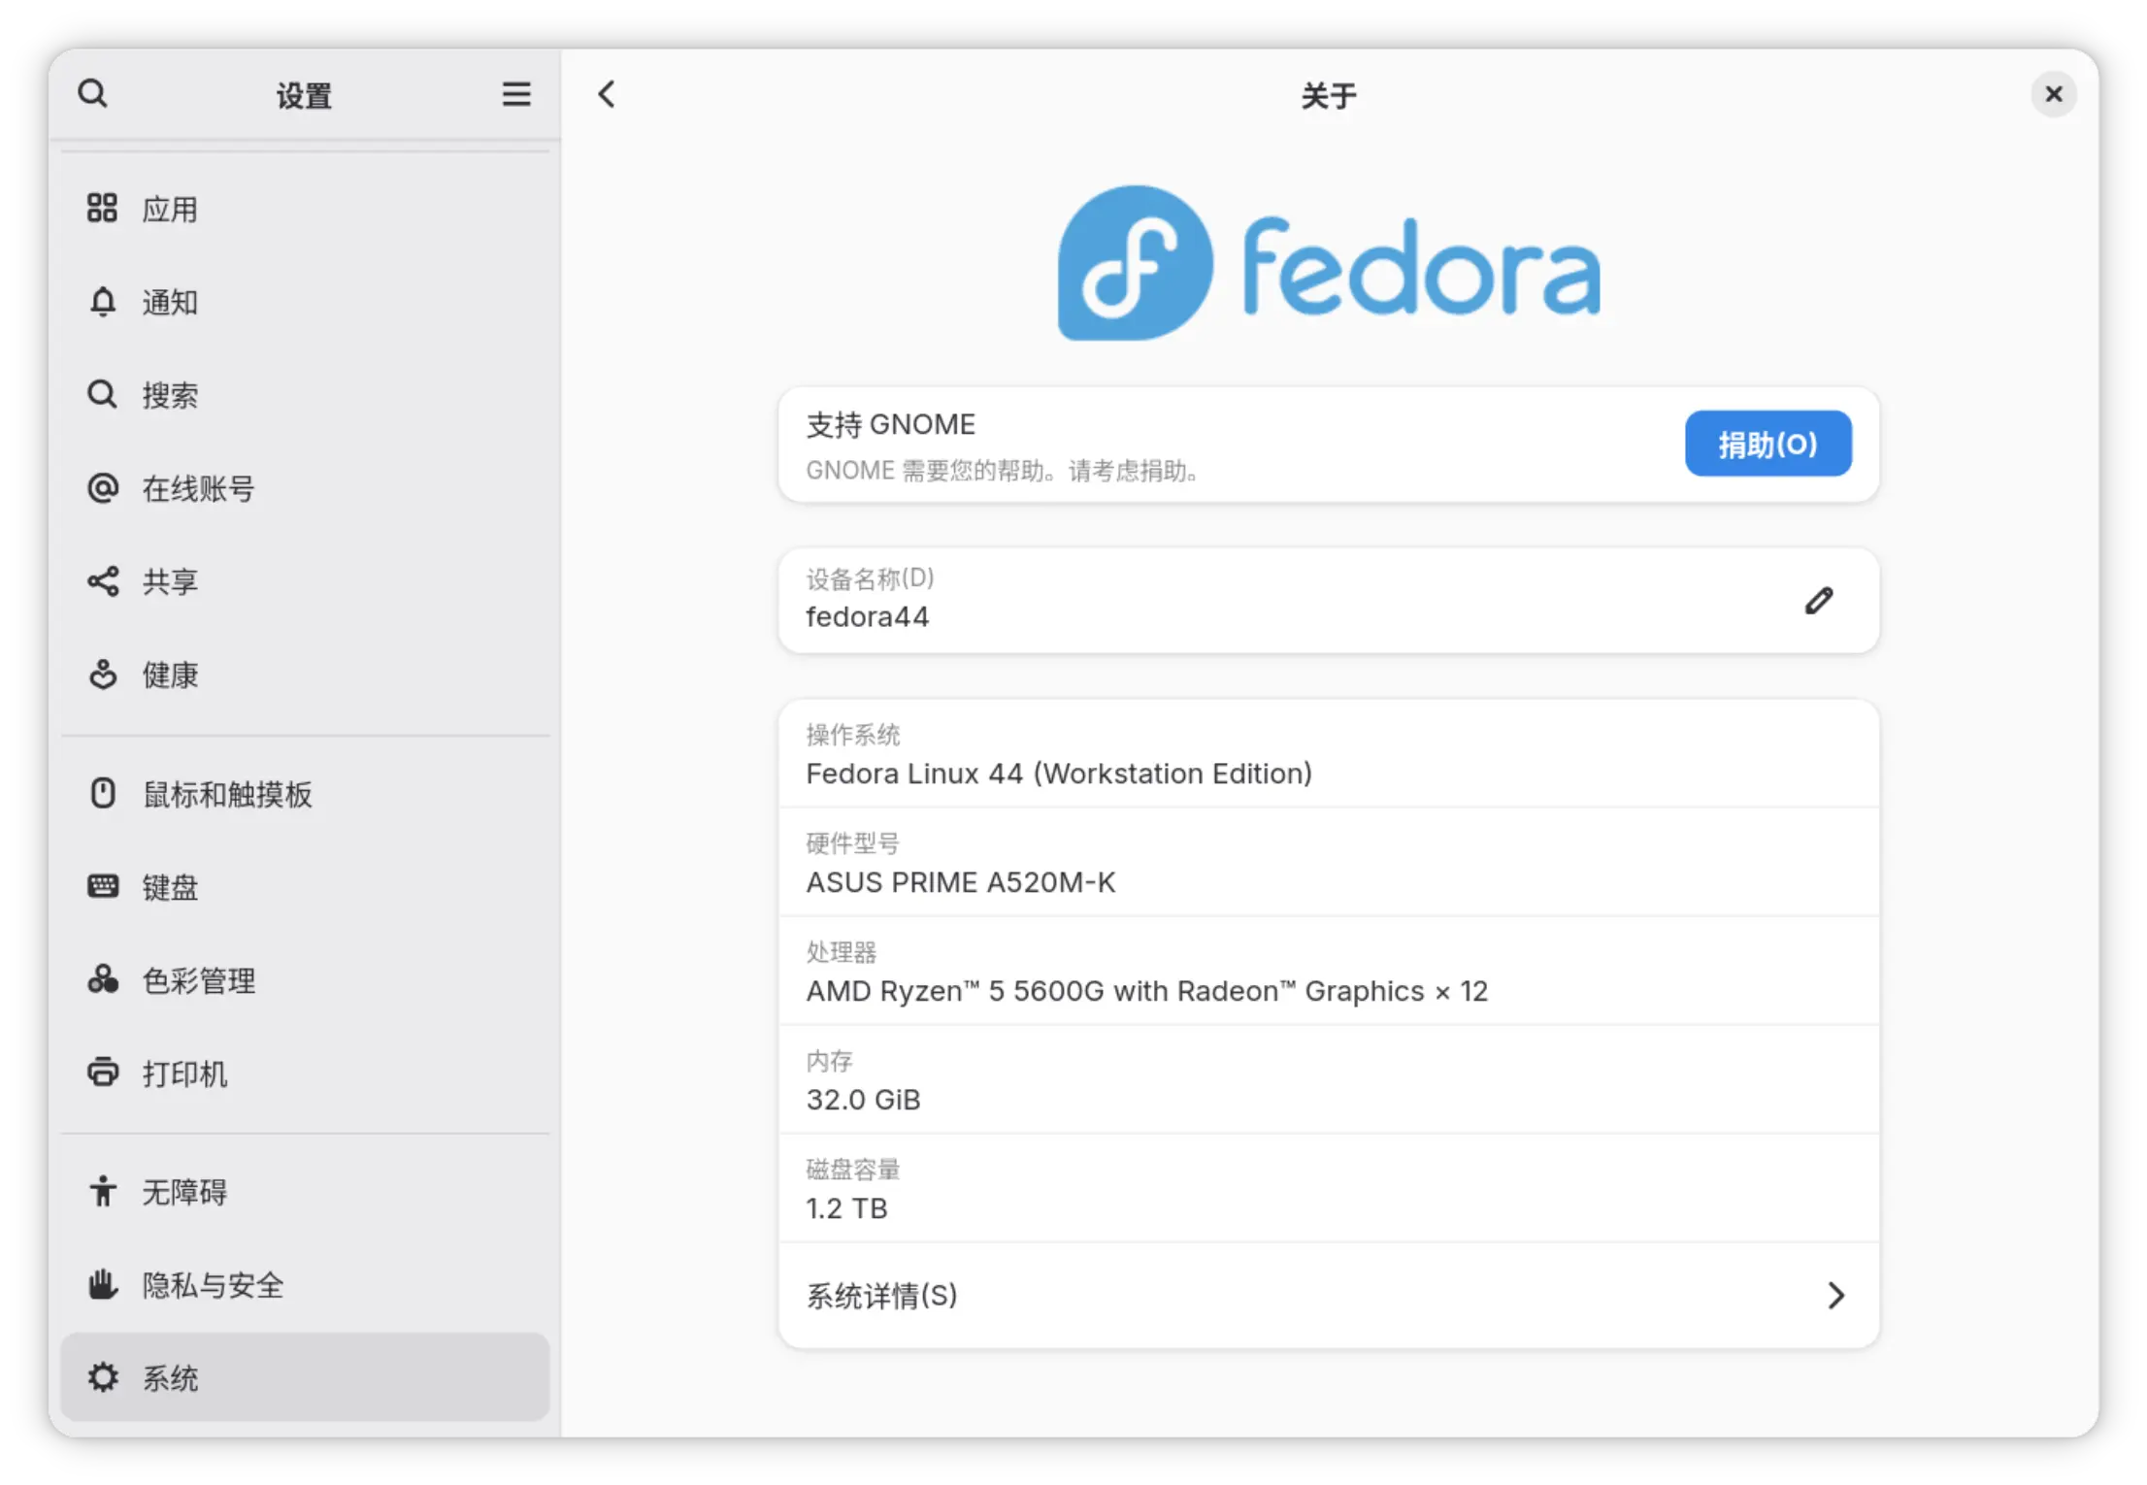Screen dimensions: 2147x1485
Task: Select 无障碍 in the sidebar
Action: click(x=305, y=1191)
